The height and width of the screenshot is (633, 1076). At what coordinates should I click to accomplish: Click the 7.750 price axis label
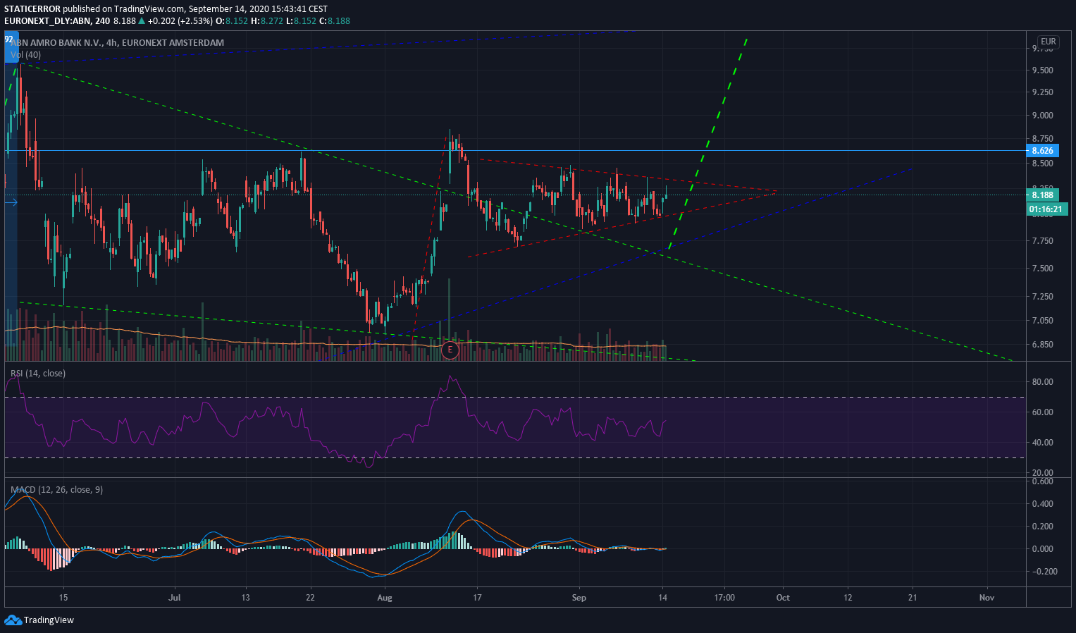1043,241
